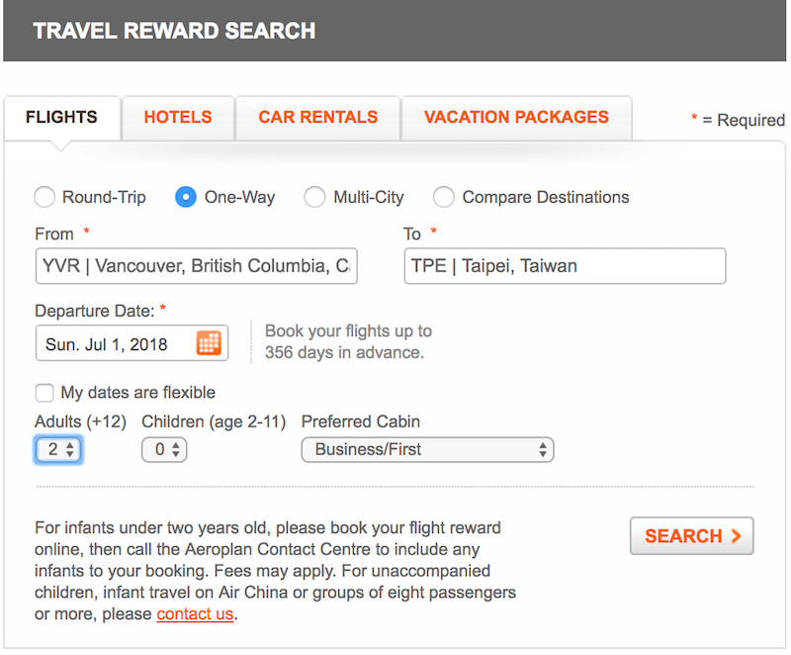Screen dimensions: 791x655
Task: Click the Adults stepper arrows
Action: pos(70,449)
